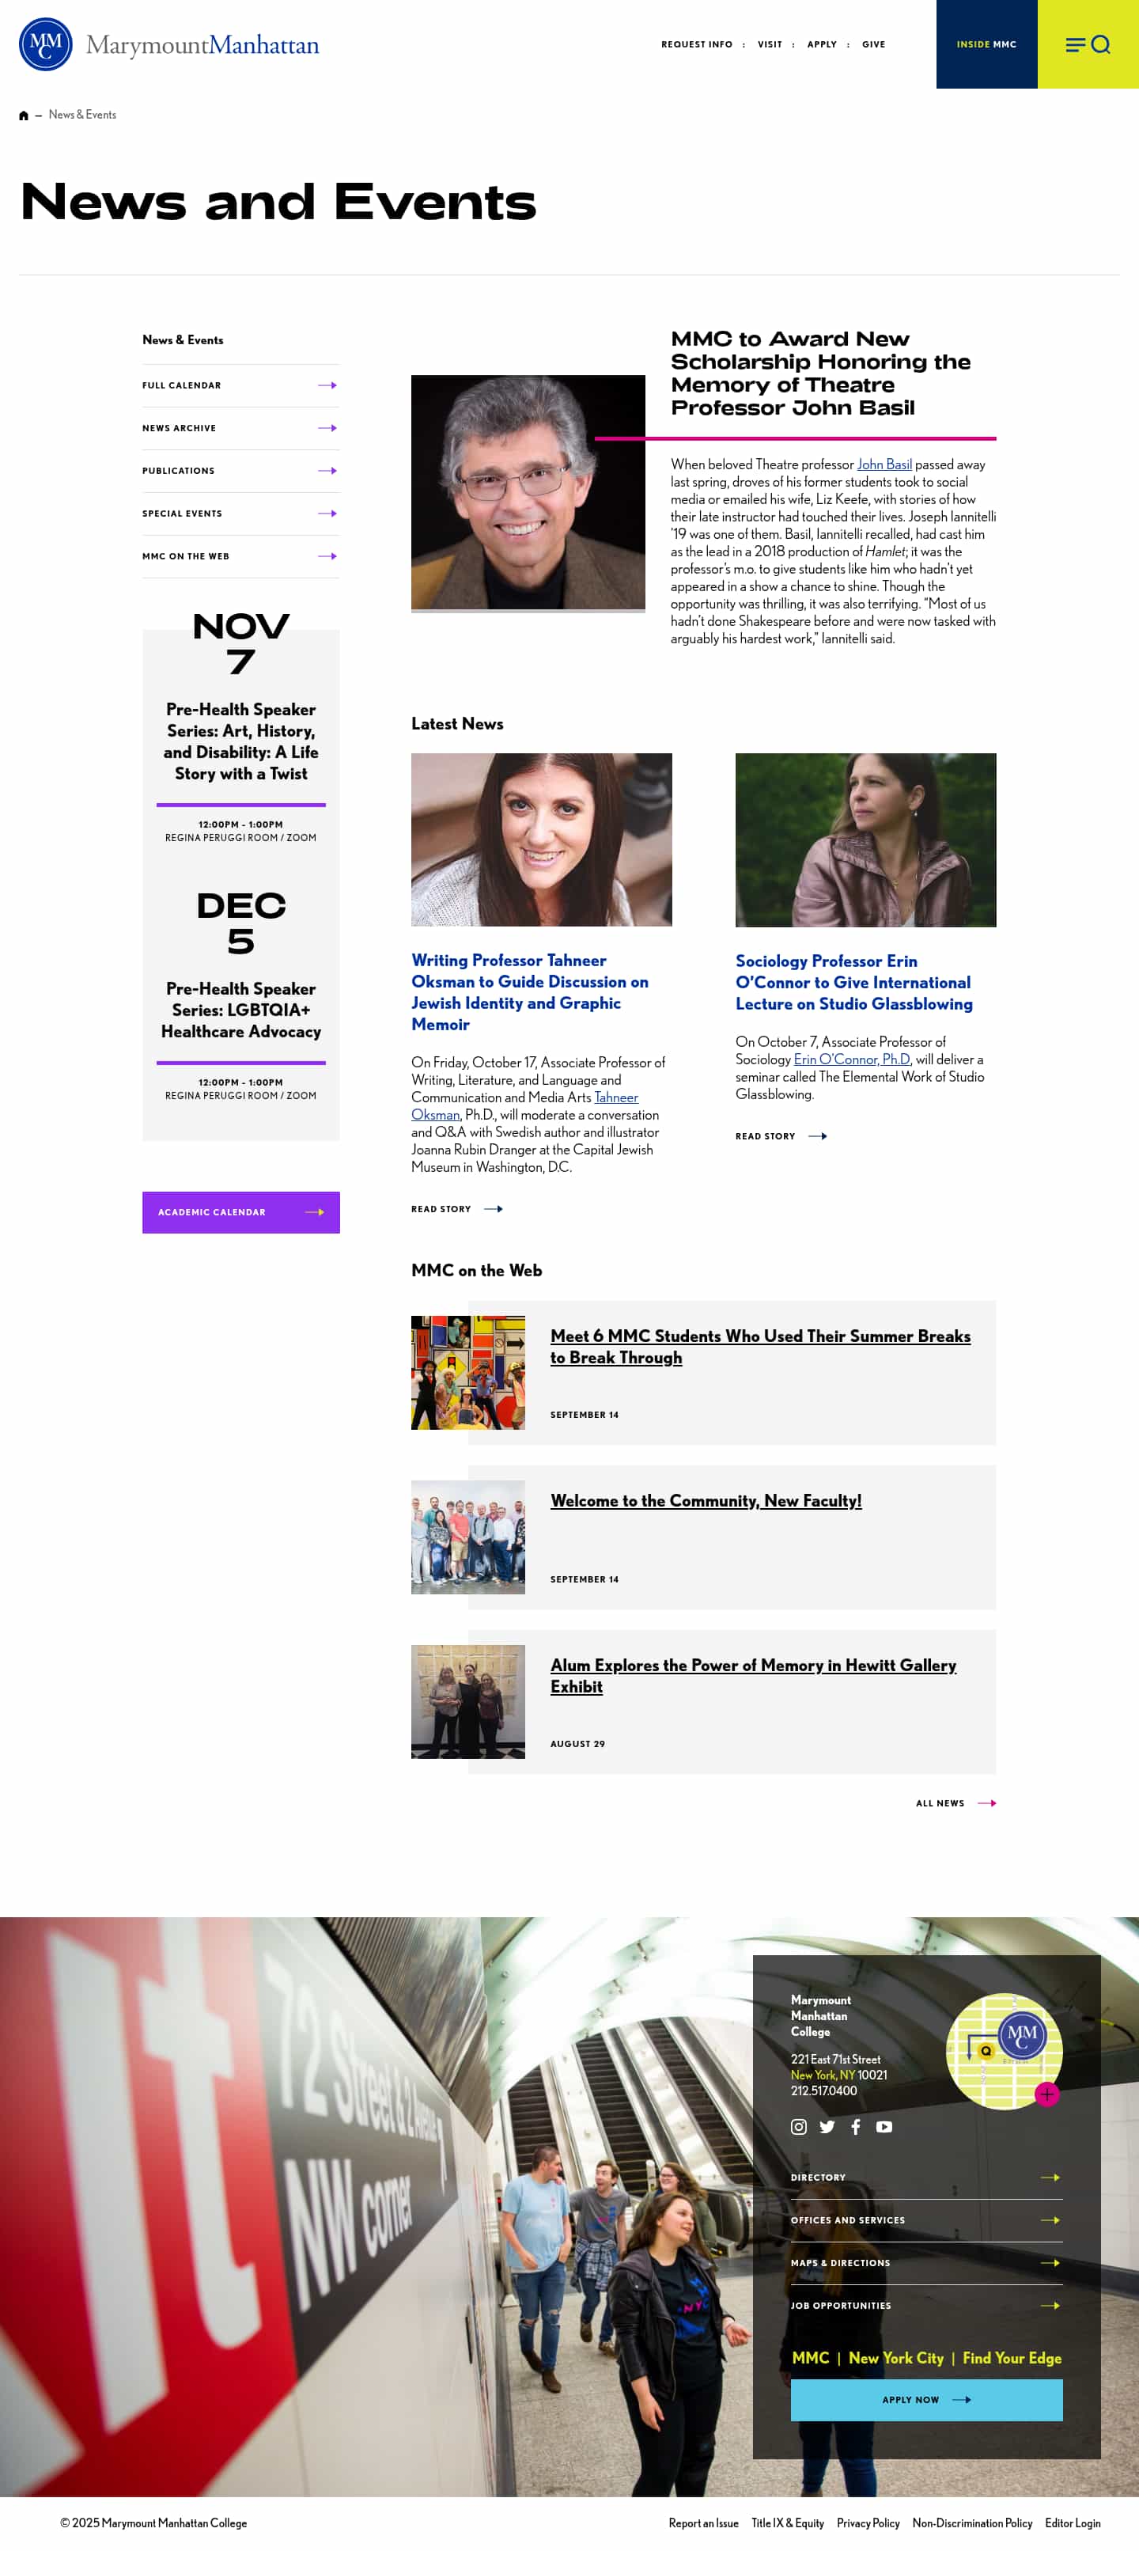Click Request Info in top navigation
Screen dimensions: 1139x2551
click(697, 44)
